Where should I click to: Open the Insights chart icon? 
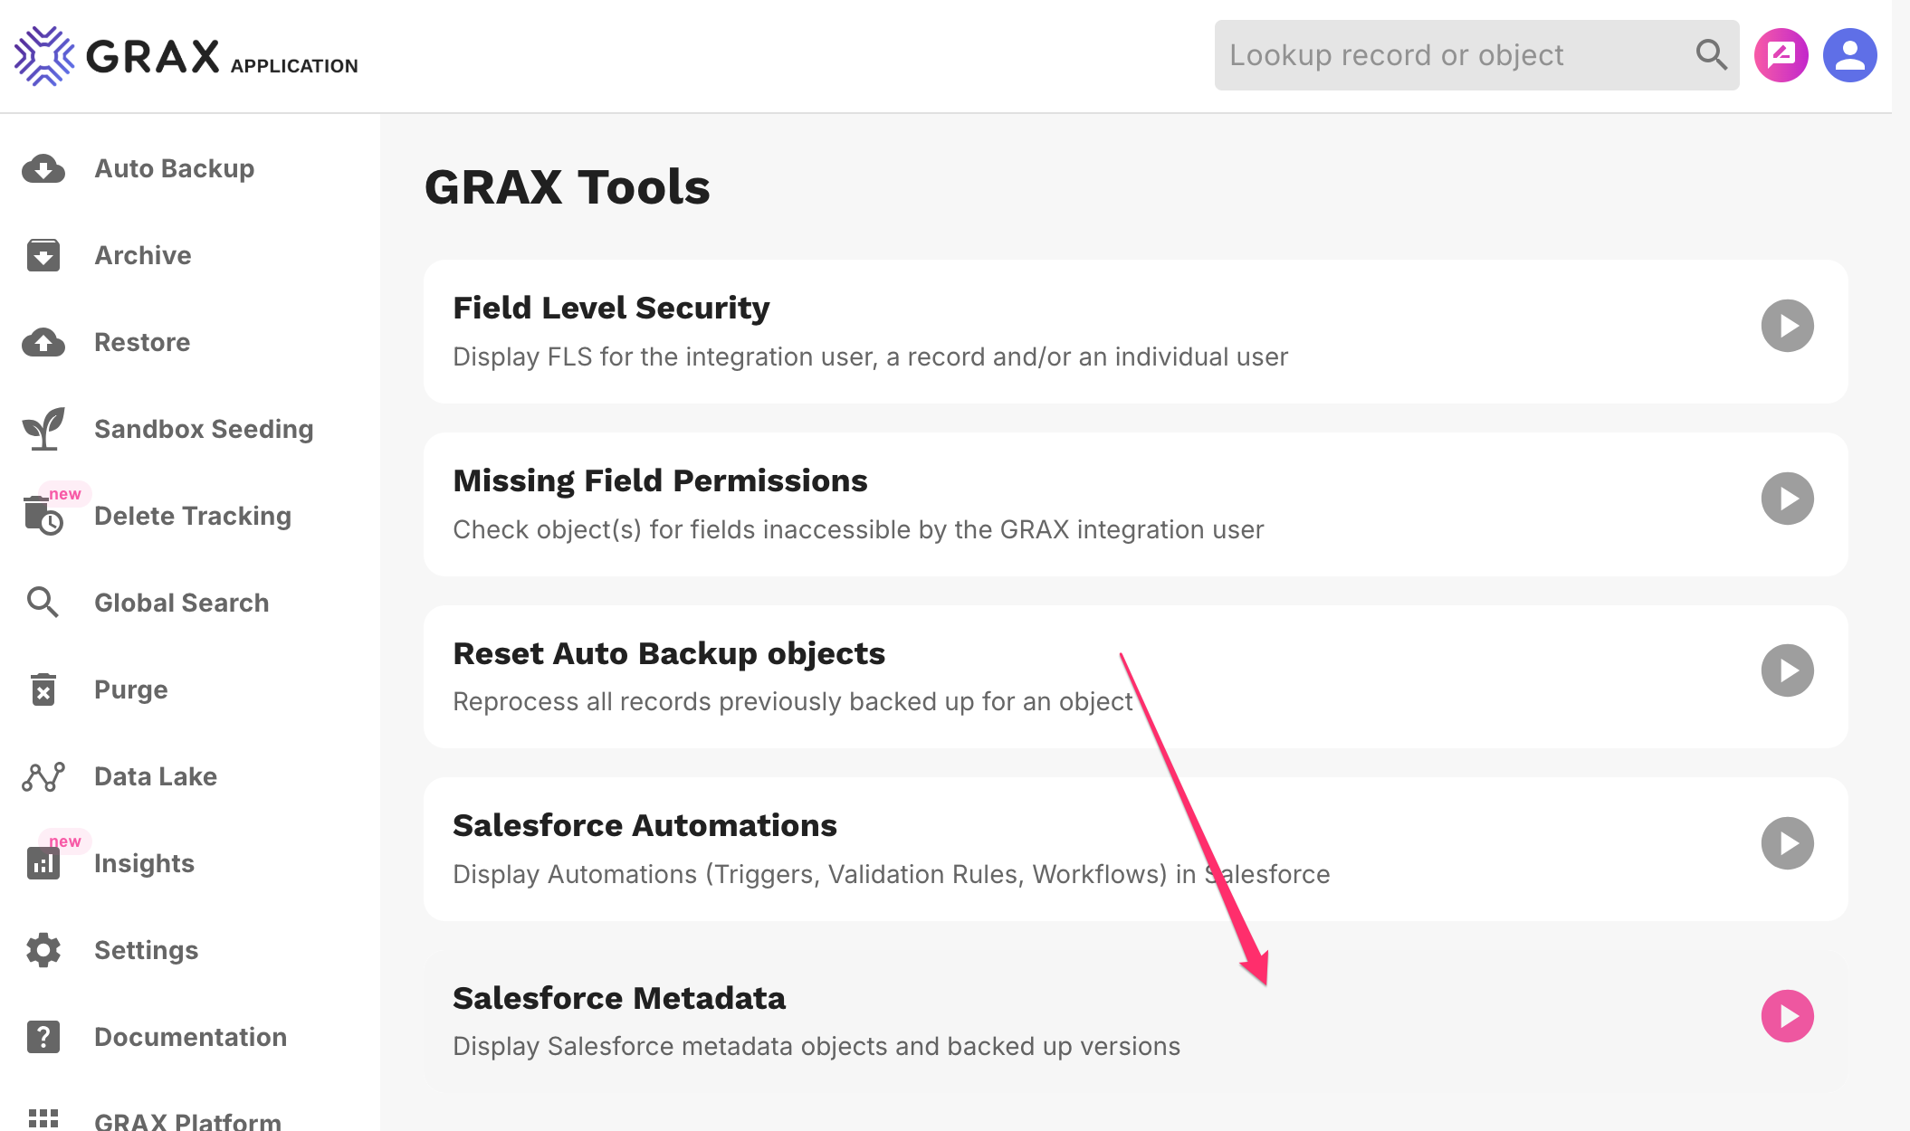[43, 863]
